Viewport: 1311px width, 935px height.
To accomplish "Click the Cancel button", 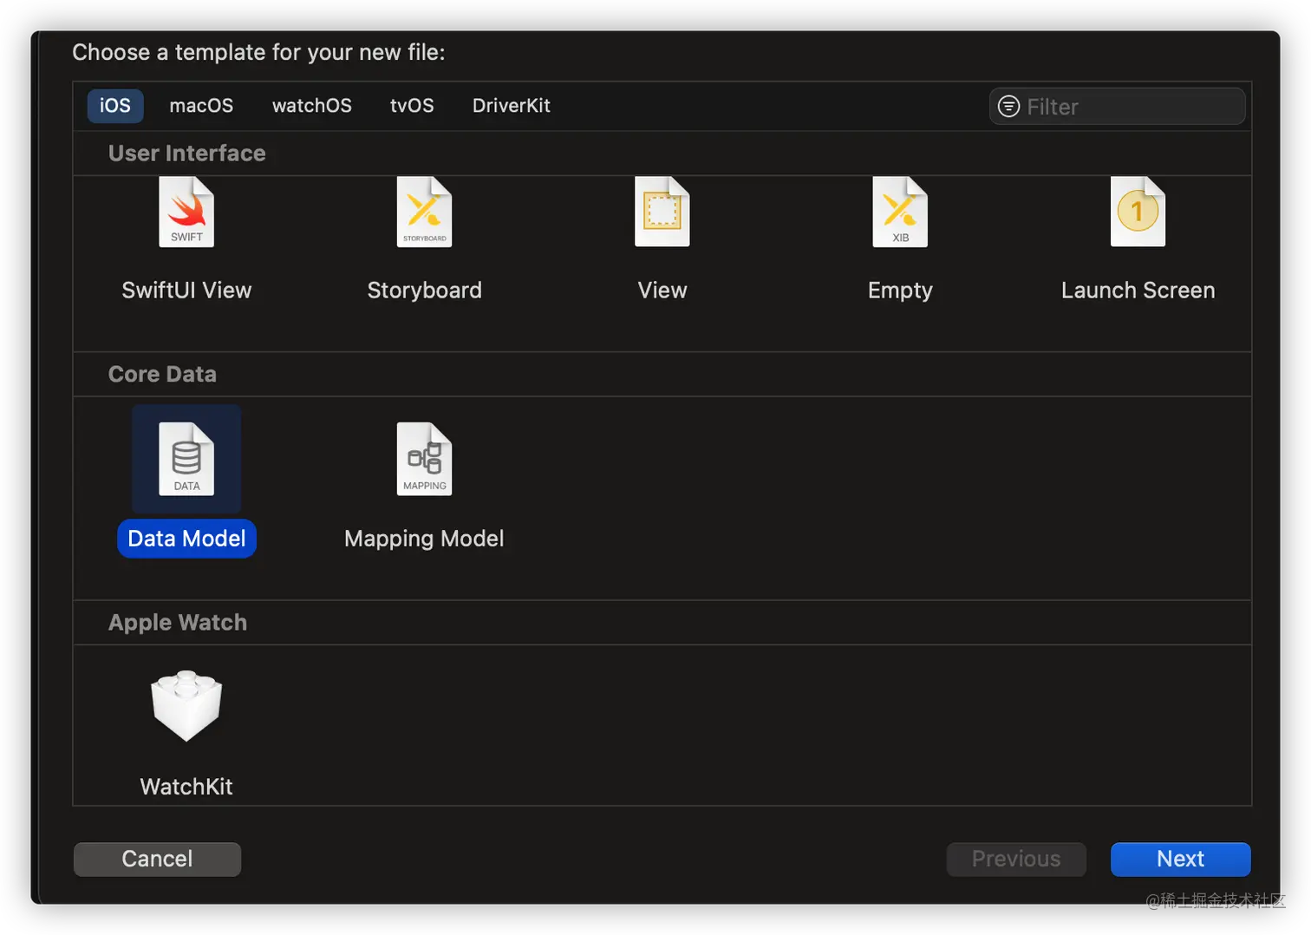I will point(157,859).
